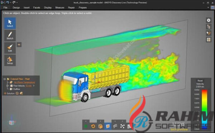The width and height of the screenshot is (215, 133).
Task: Open the Display tab
Action: (48, 8)
